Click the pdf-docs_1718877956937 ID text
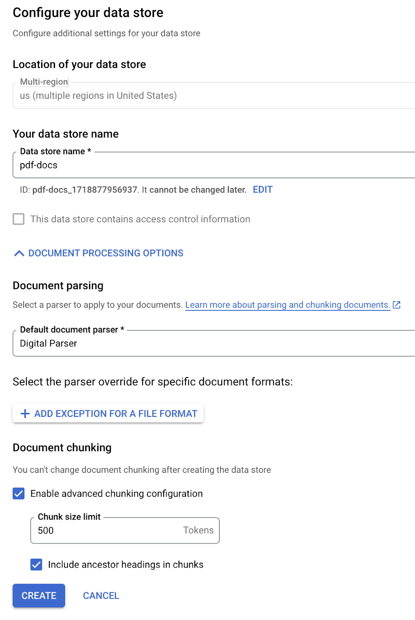The image size is (415, 620). [85, 190]
